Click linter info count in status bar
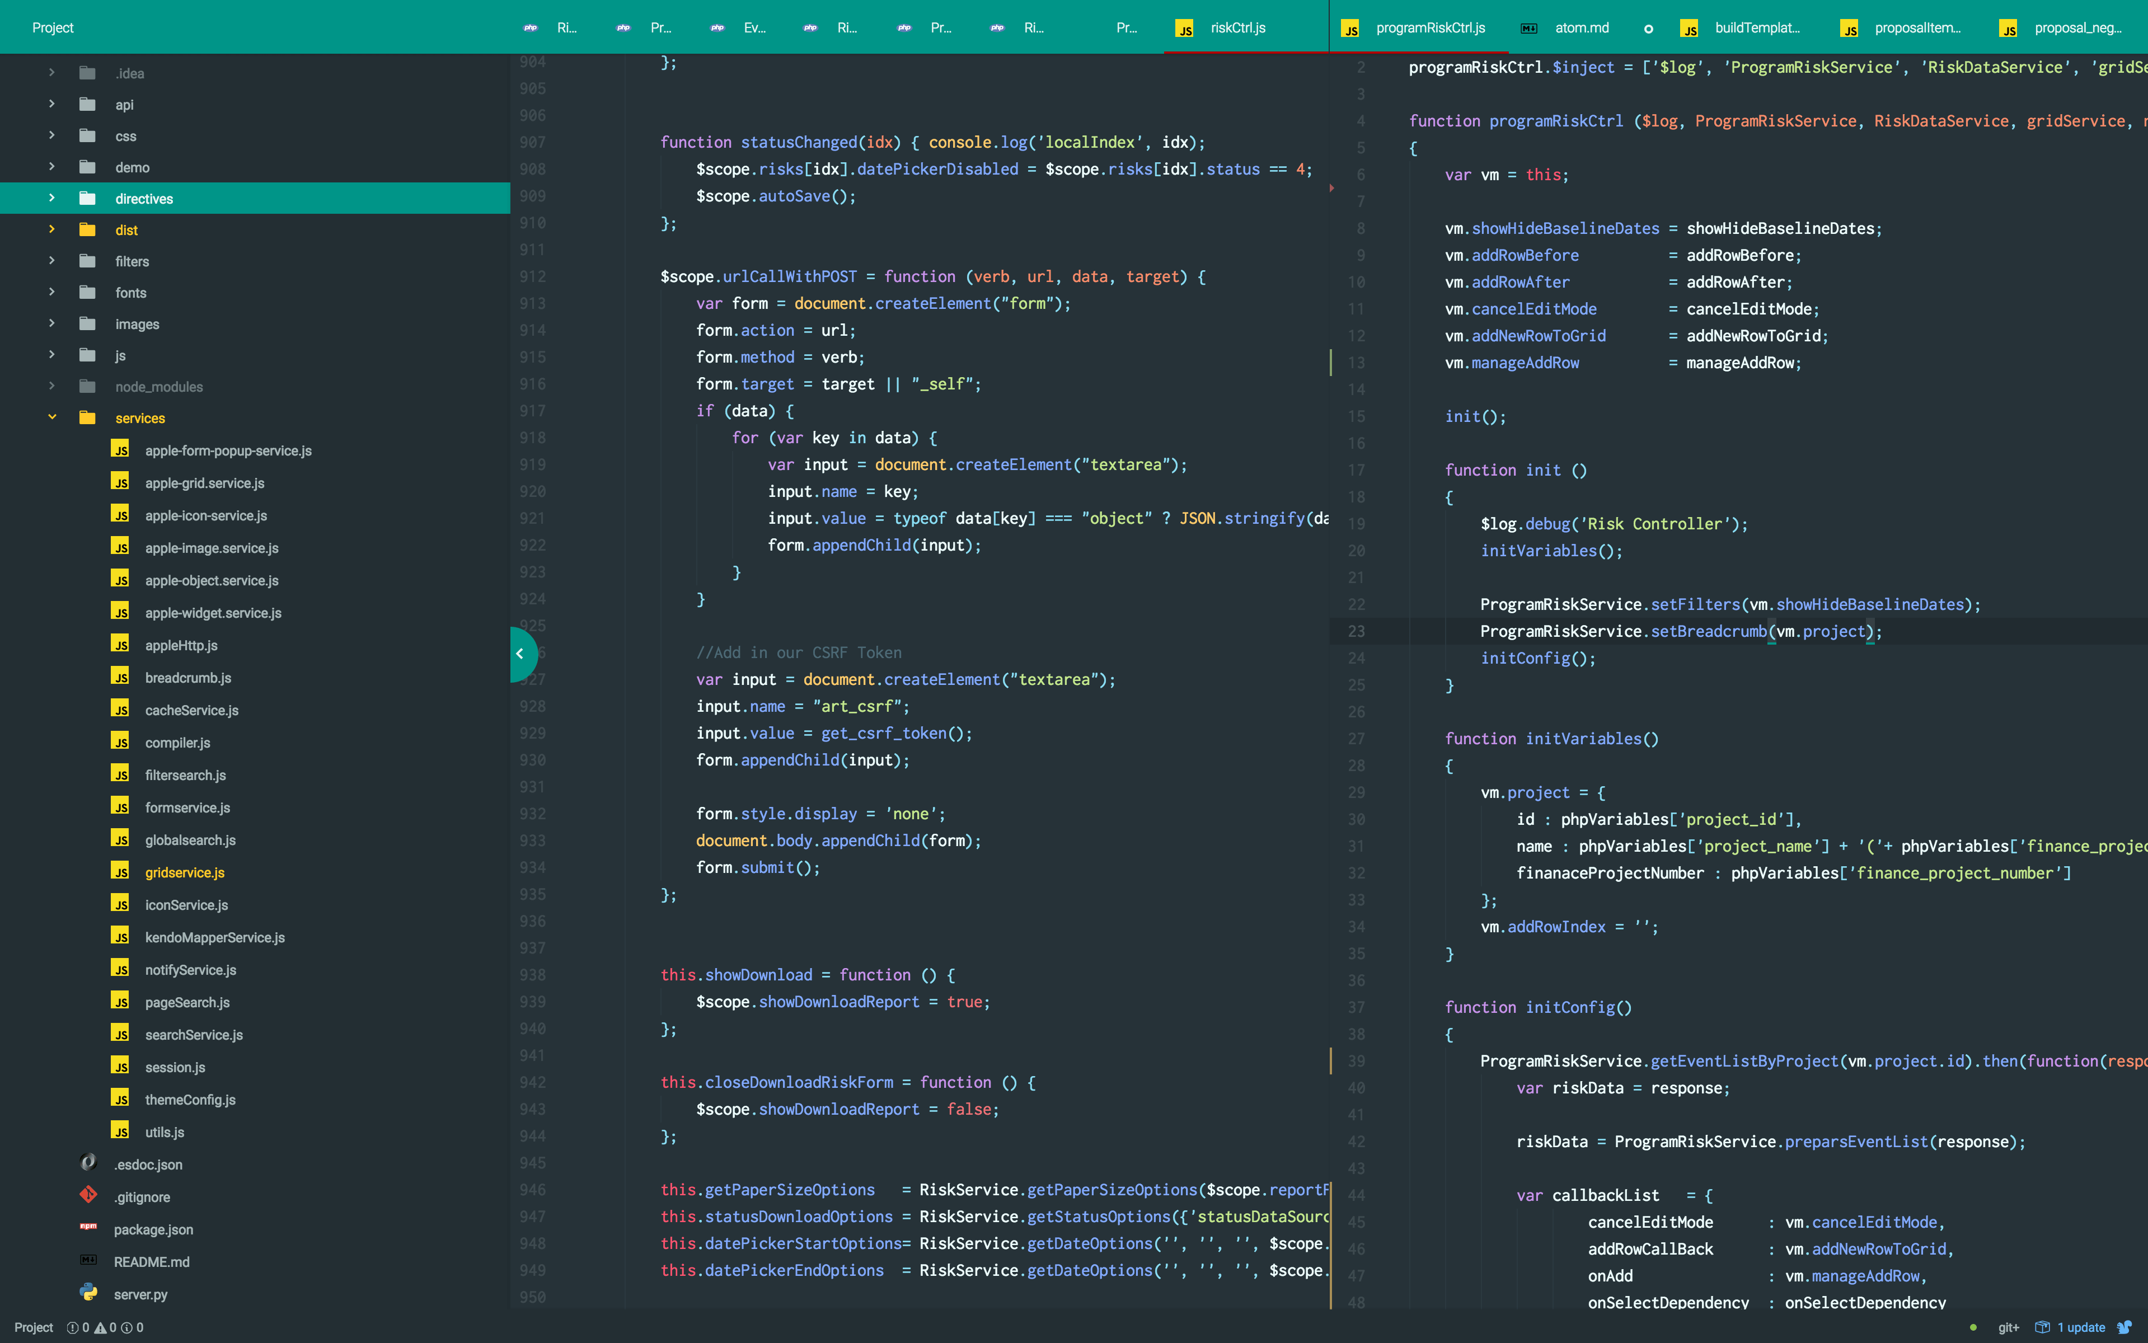This screenshot has height=1343, width=2148. click(133, 1328)
